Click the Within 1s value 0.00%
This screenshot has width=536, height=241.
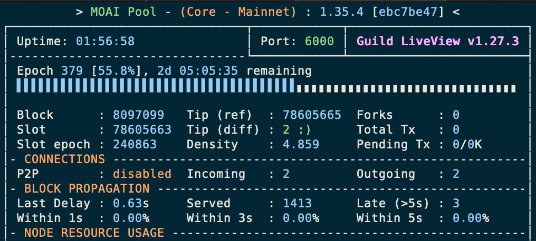tap(131, 218)
